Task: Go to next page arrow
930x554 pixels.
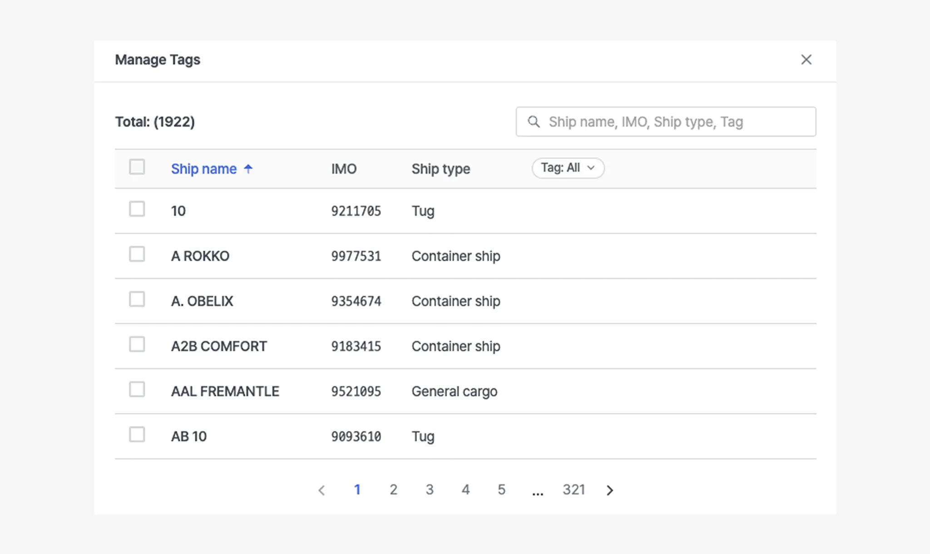Action: pos(610,490)
